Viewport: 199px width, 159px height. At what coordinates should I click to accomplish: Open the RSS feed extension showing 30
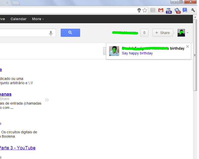tap(178, 11)
